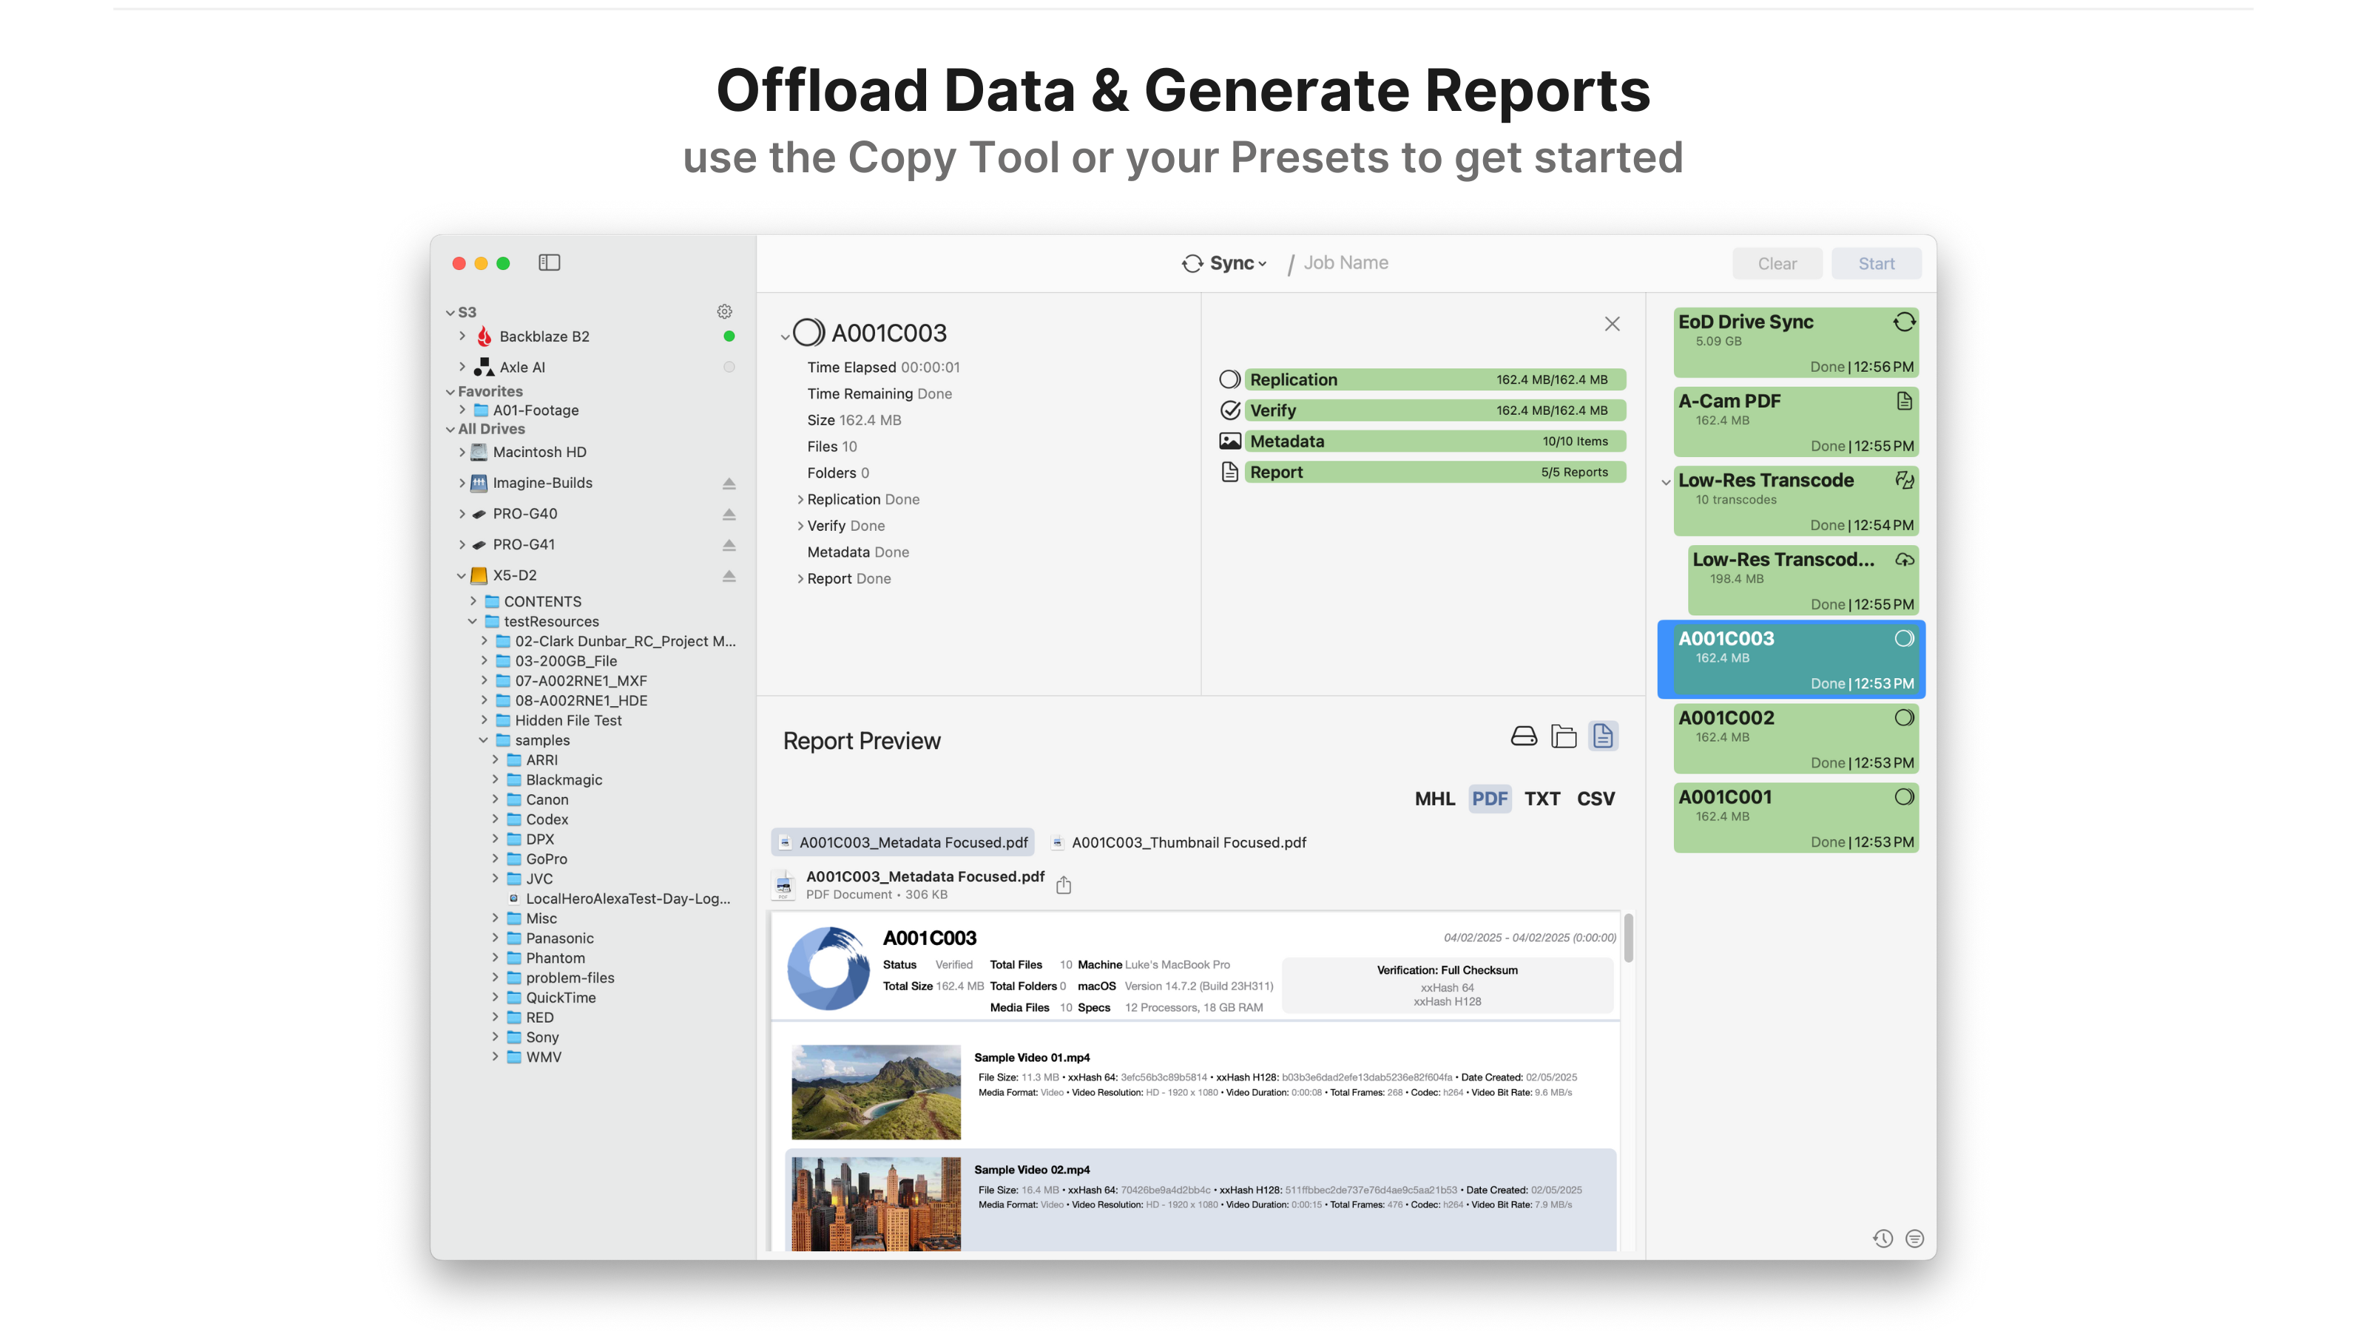Select the EoD Drive Sync job card
The height and width of the screenshot is (1331, 2367).
pyautogui.click(x=1795, y=342)
